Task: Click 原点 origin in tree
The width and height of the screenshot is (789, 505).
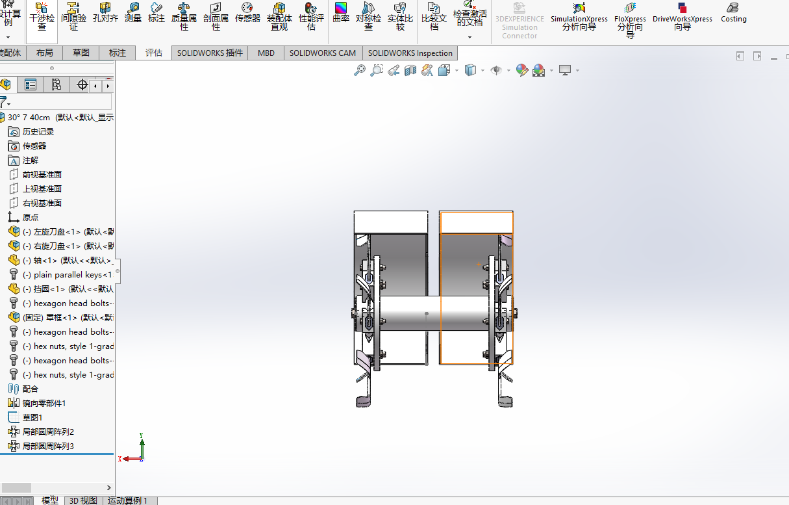Action: [31, 217]
